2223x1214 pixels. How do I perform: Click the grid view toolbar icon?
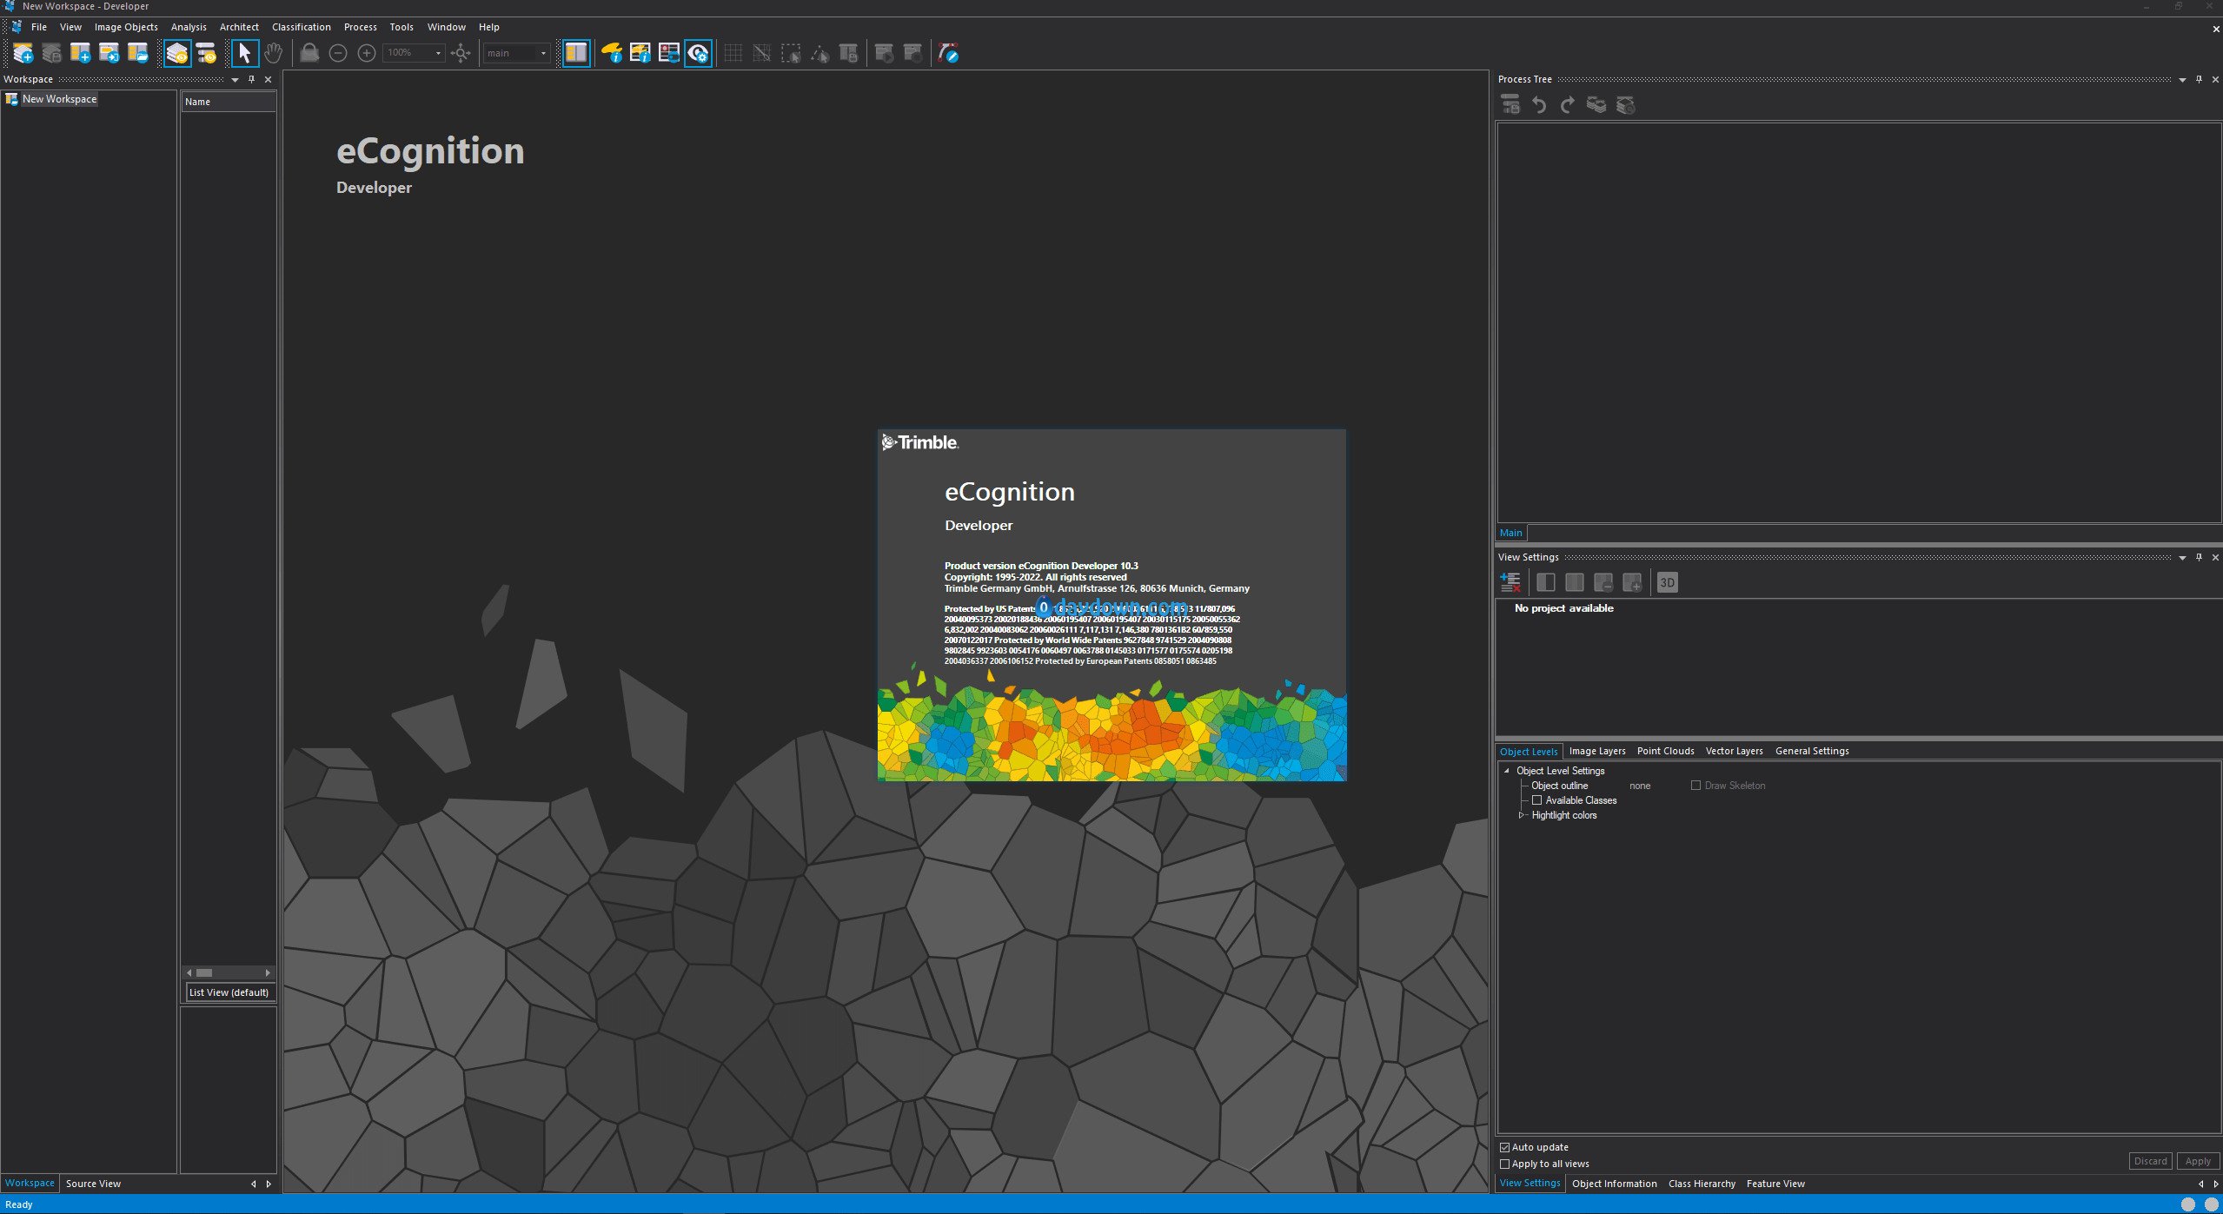[733, 53]
